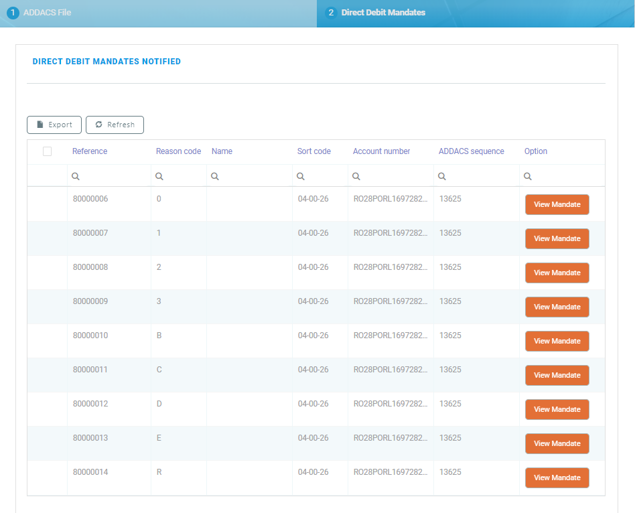635x513 pixels.
Task: Sort table by Reason code header
Action: click(x=178, y=151)
